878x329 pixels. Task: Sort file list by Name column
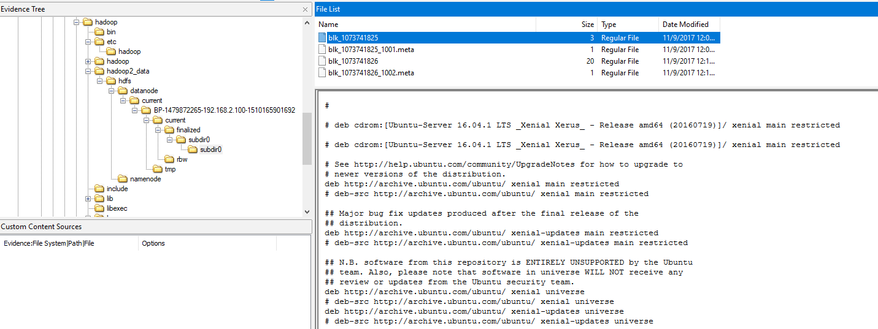[425, 25]
